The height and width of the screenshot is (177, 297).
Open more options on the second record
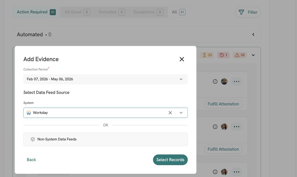(236, 127)
